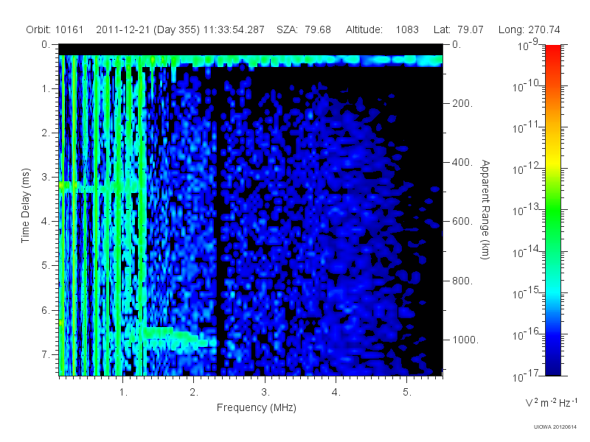590x442 pixels.
Task: Click the 'Orbit: 10161' header text
Action: pyautogui.click(x=55, y=29)
